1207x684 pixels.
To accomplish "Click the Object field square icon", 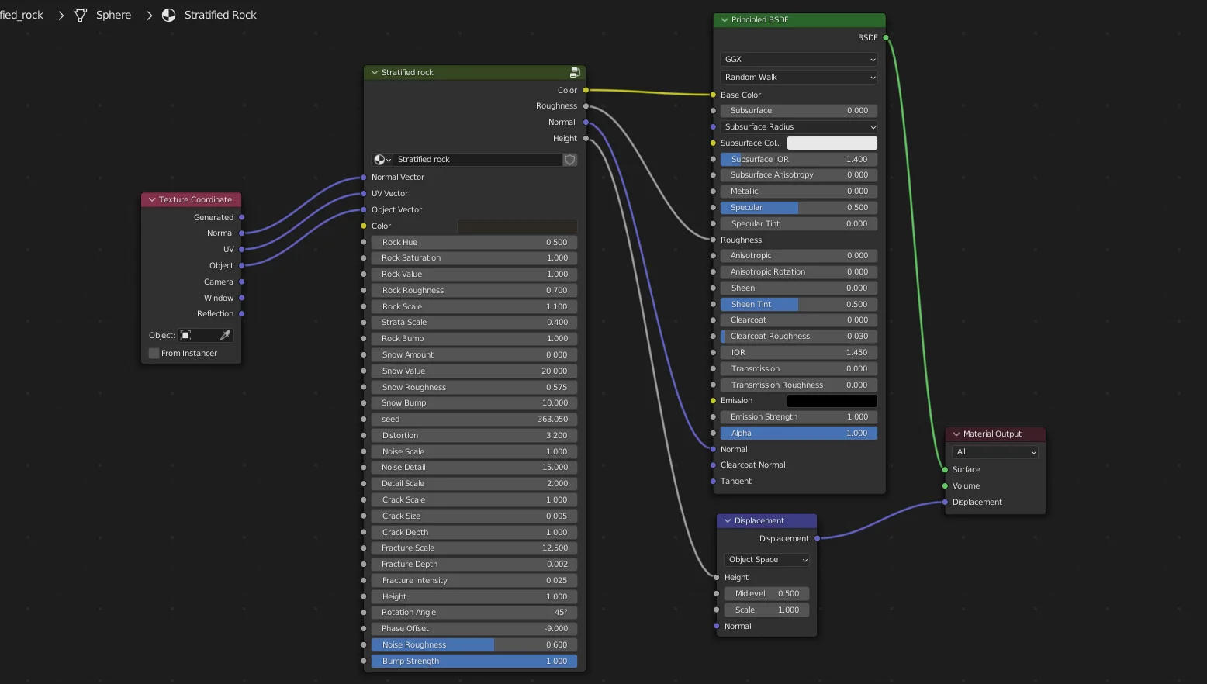I will 186,336.
